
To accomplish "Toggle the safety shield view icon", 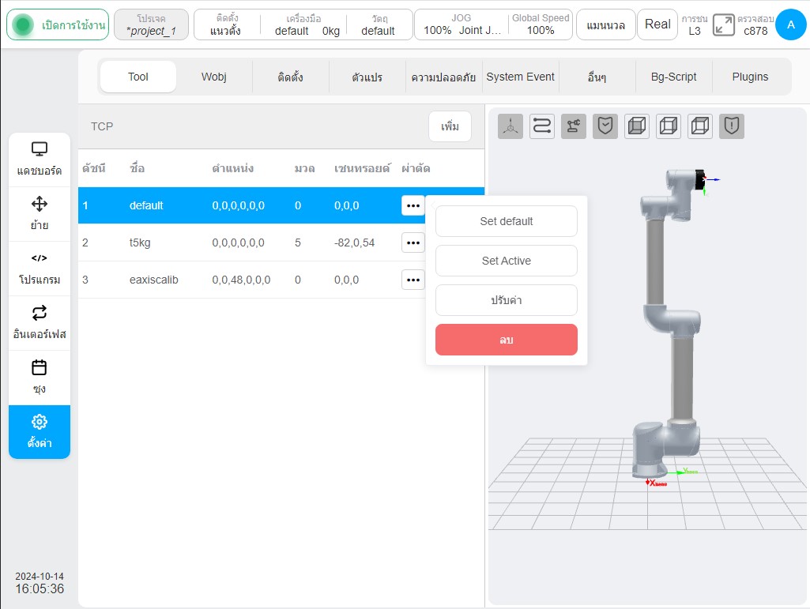I will coord(605,126).
